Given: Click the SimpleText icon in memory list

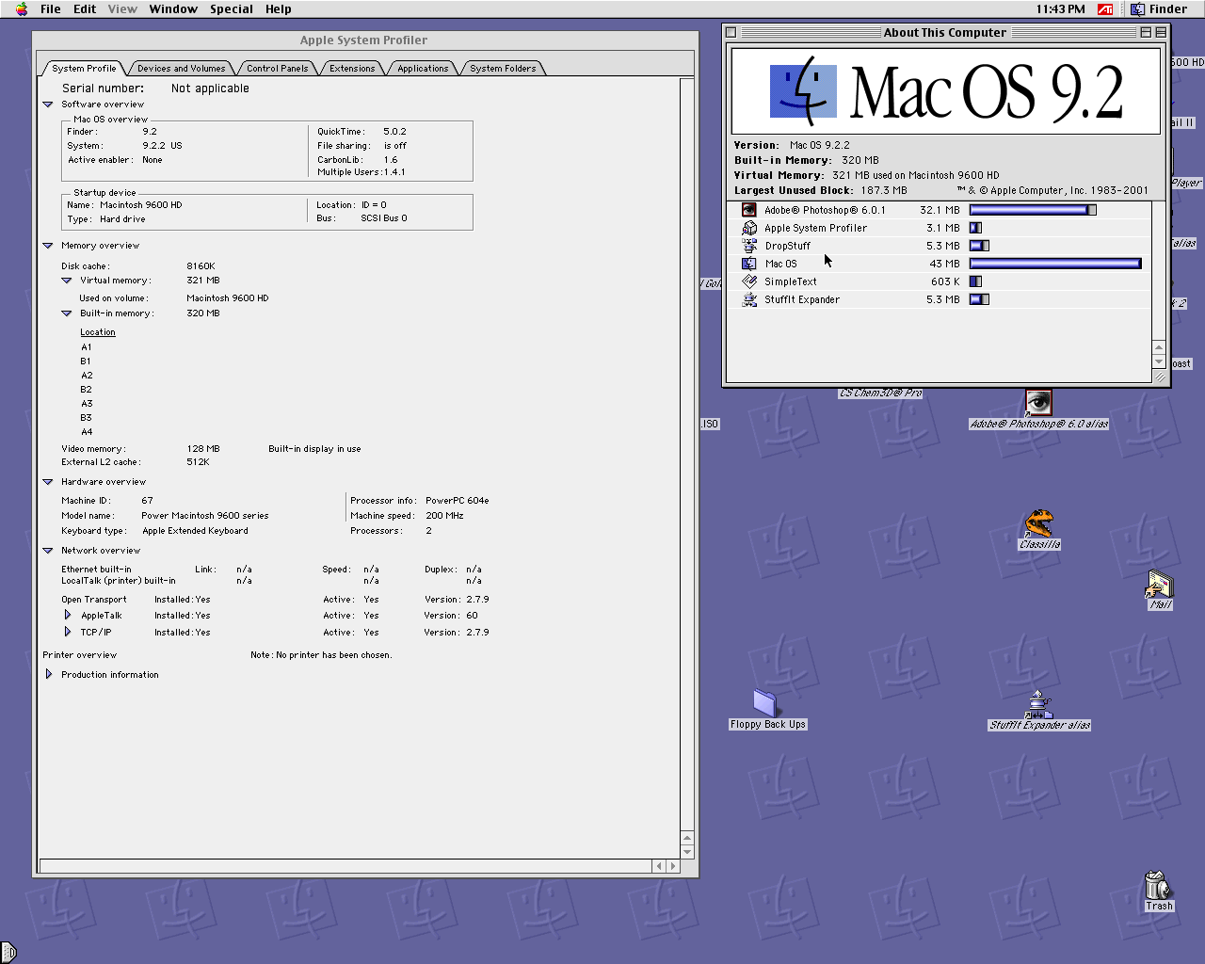Looking at the screenshot, I should pos(749,281).
